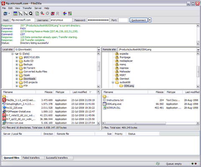The height and width of the screenshot is (167, 201).
Task: Open the directory listing filters dialog
Action: coord(65,13)
